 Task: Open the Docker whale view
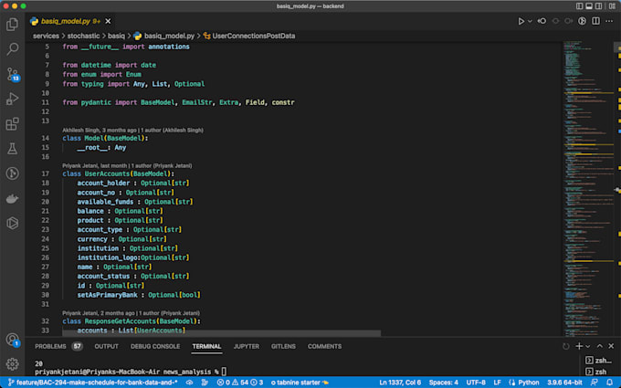(x=12, y=198)
